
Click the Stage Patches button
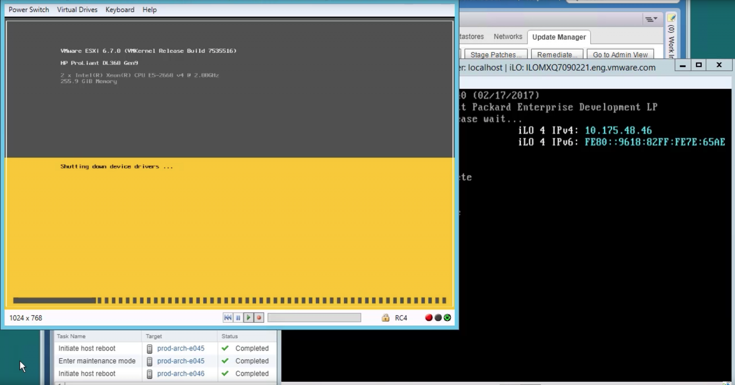496,54
